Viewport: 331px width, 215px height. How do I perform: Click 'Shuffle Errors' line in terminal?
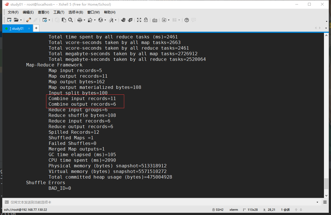(x=46, y=182)
